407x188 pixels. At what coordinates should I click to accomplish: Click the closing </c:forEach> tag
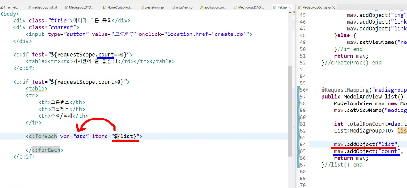[44, 150]
